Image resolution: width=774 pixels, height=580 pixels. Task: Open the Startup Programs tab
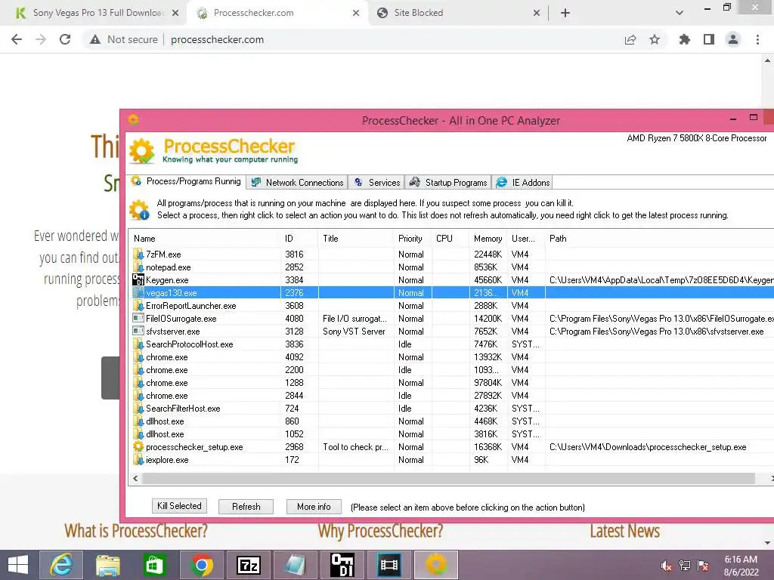pos(448,183)
